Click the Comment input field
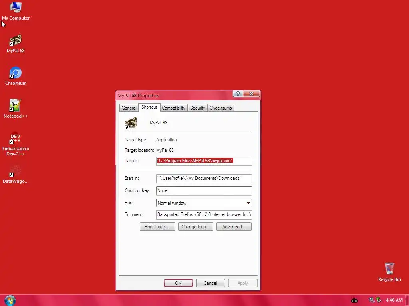Image resolution: width=409 pixels, height=306 pixels. tap(204, 215)
